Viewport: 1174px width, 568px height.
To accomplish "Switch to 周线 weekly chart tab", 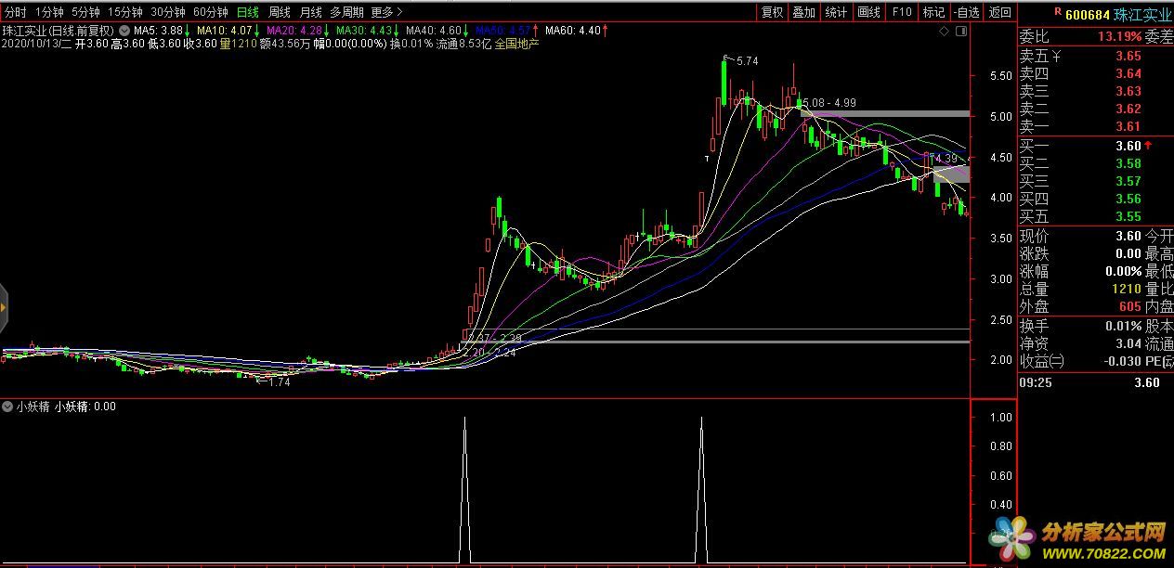I will 280,12.
